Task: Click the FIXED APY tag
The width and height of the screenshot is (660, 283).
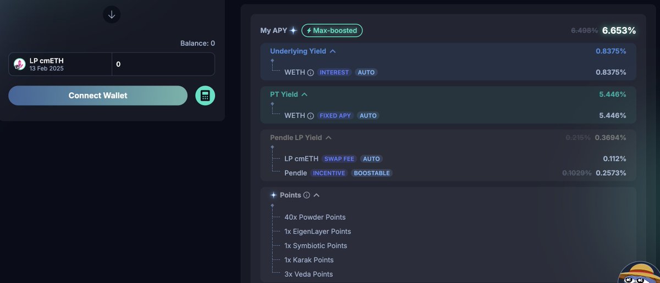Action: coord(335,116)
